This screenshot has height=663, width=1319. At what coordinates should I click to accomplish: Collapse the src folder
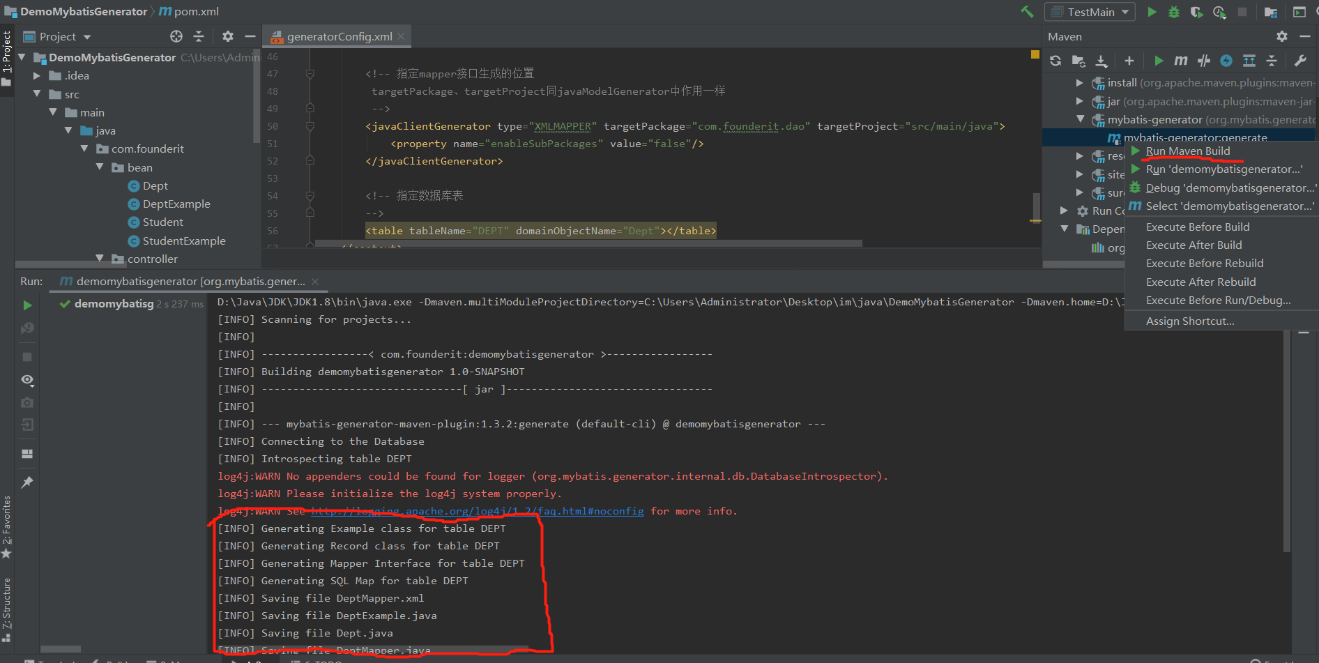(x=37, y=93)
